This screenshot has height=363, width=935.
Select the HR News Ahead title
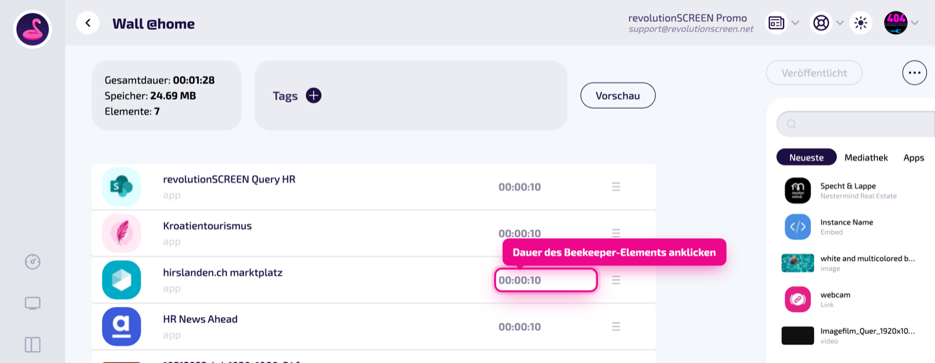200,319
